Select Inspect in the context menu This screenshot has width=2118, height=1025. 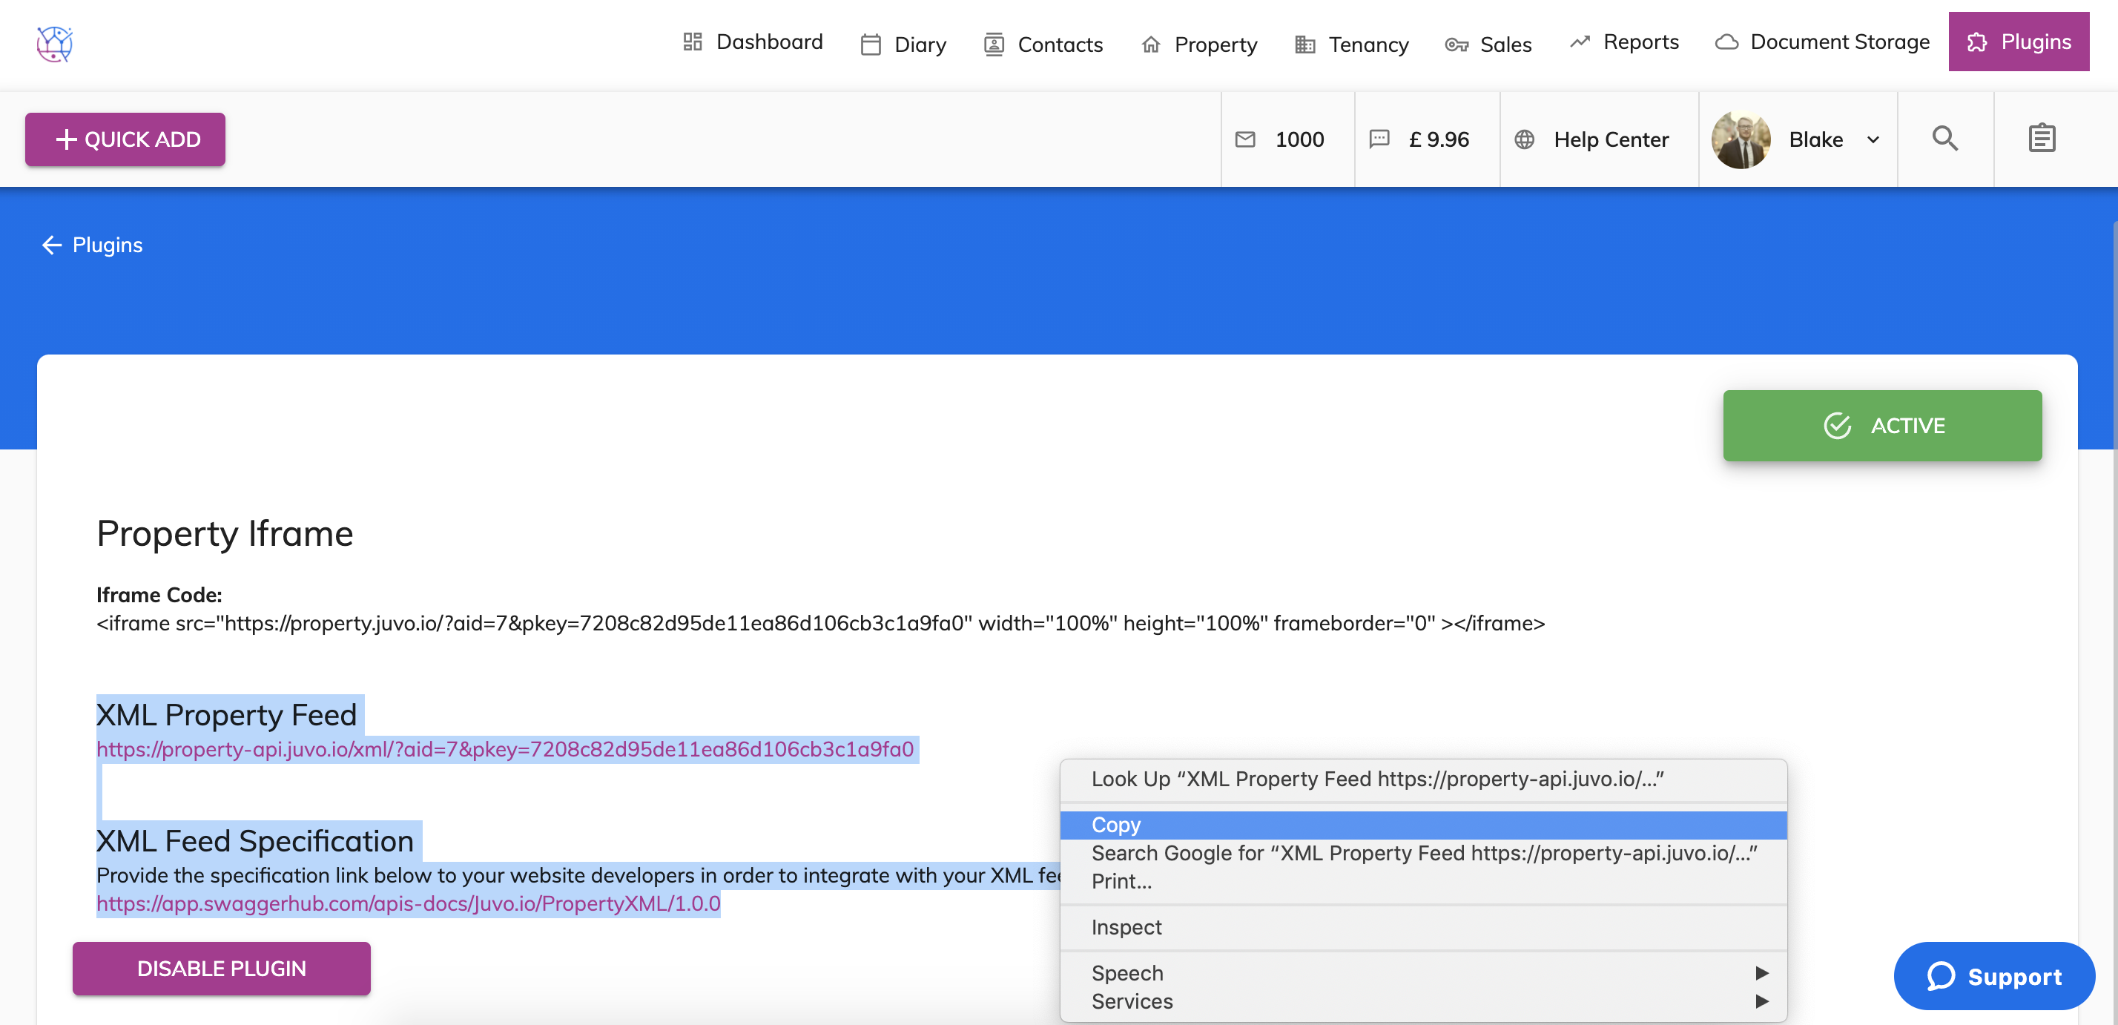pos(1126,927)
